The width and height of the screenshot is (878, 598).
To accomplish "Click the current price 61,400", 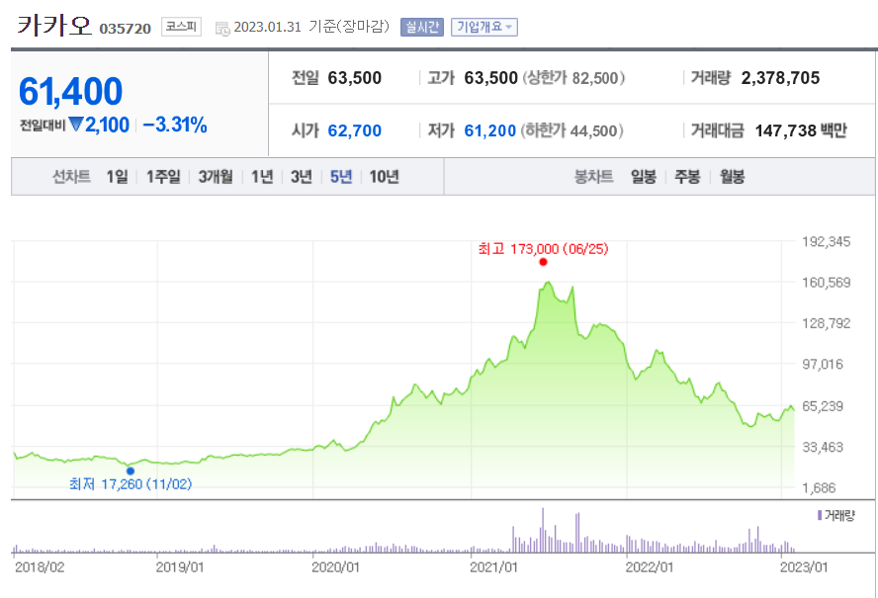I will coord(70,91).
